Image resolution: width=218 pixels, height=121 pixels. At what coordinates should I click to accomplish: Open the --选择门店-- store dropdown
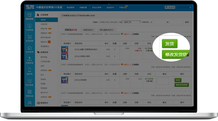pyautogui.click(x=132, y=22)
